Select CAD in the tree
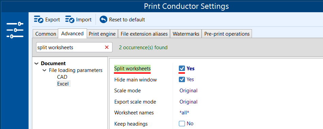The width and height of the screenshot is (323, 129). (x=62, y=77)
